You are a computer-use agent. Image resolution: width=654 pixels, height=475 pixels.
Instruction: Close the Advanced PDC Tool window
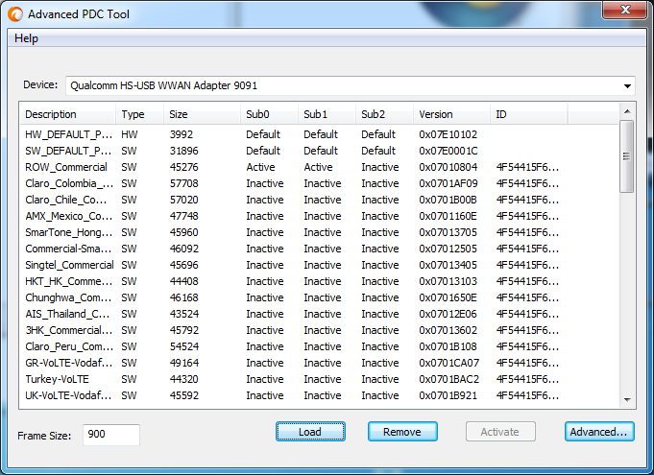pos(624,10)
